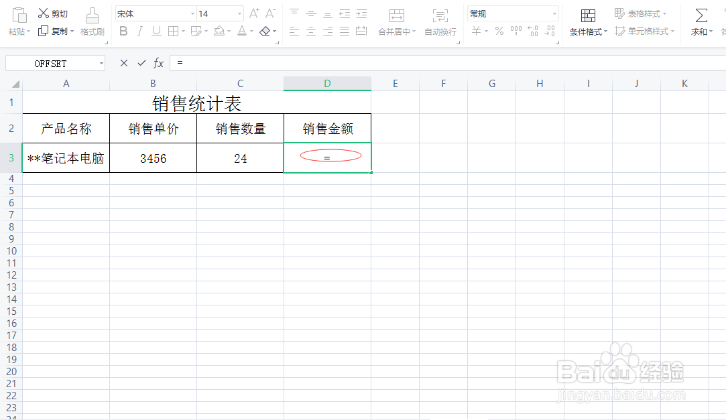Viewport: 726px width, 420px height.
Task: Expand the borders dropdown arrow
Action: [183, 31]
